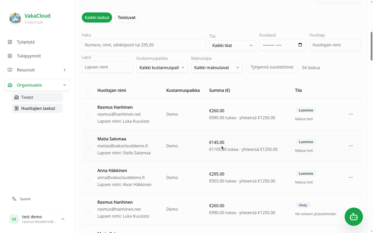
Task: Click the Tukipyynnöt lifebuoy icon
Action: click(x=10, y=56)
